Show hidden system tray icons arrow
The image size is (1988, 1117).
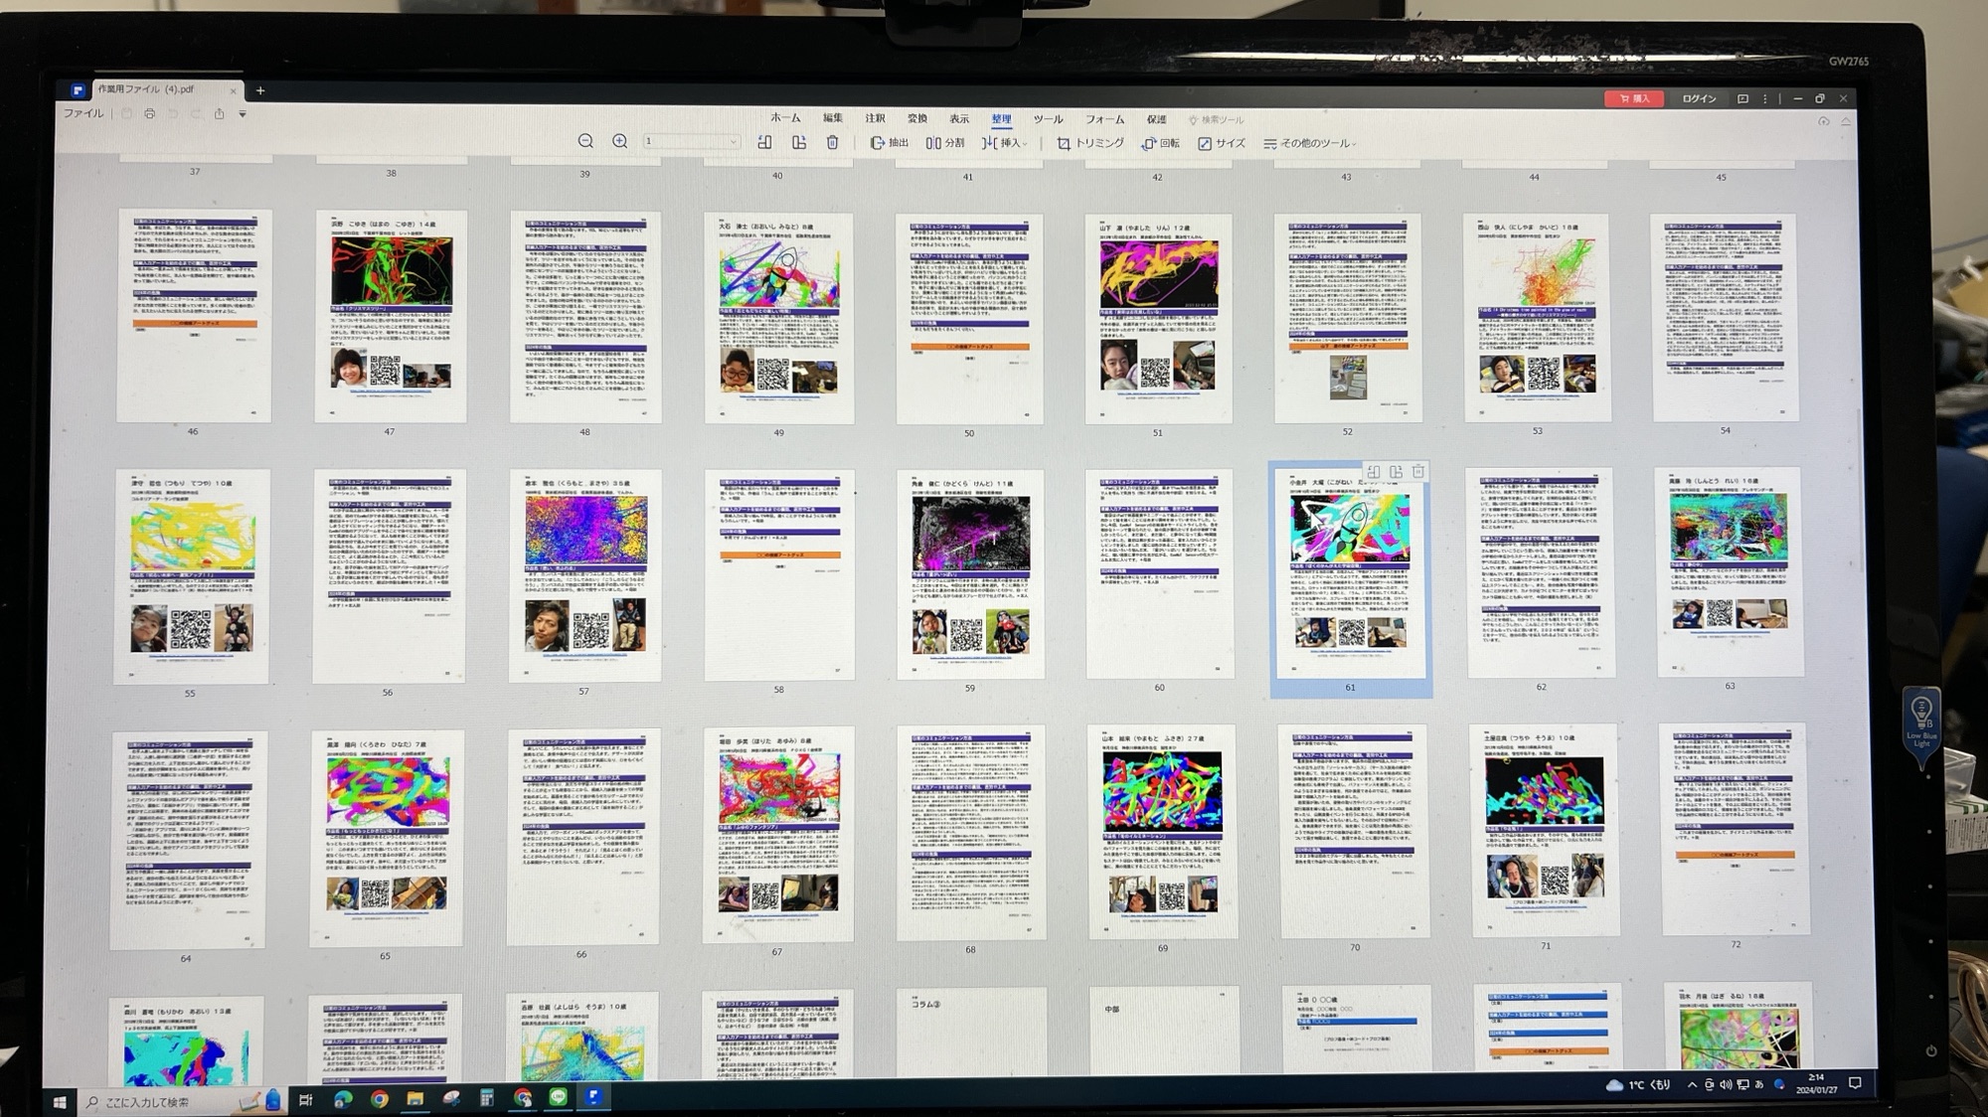(x=1692, y=1085)
